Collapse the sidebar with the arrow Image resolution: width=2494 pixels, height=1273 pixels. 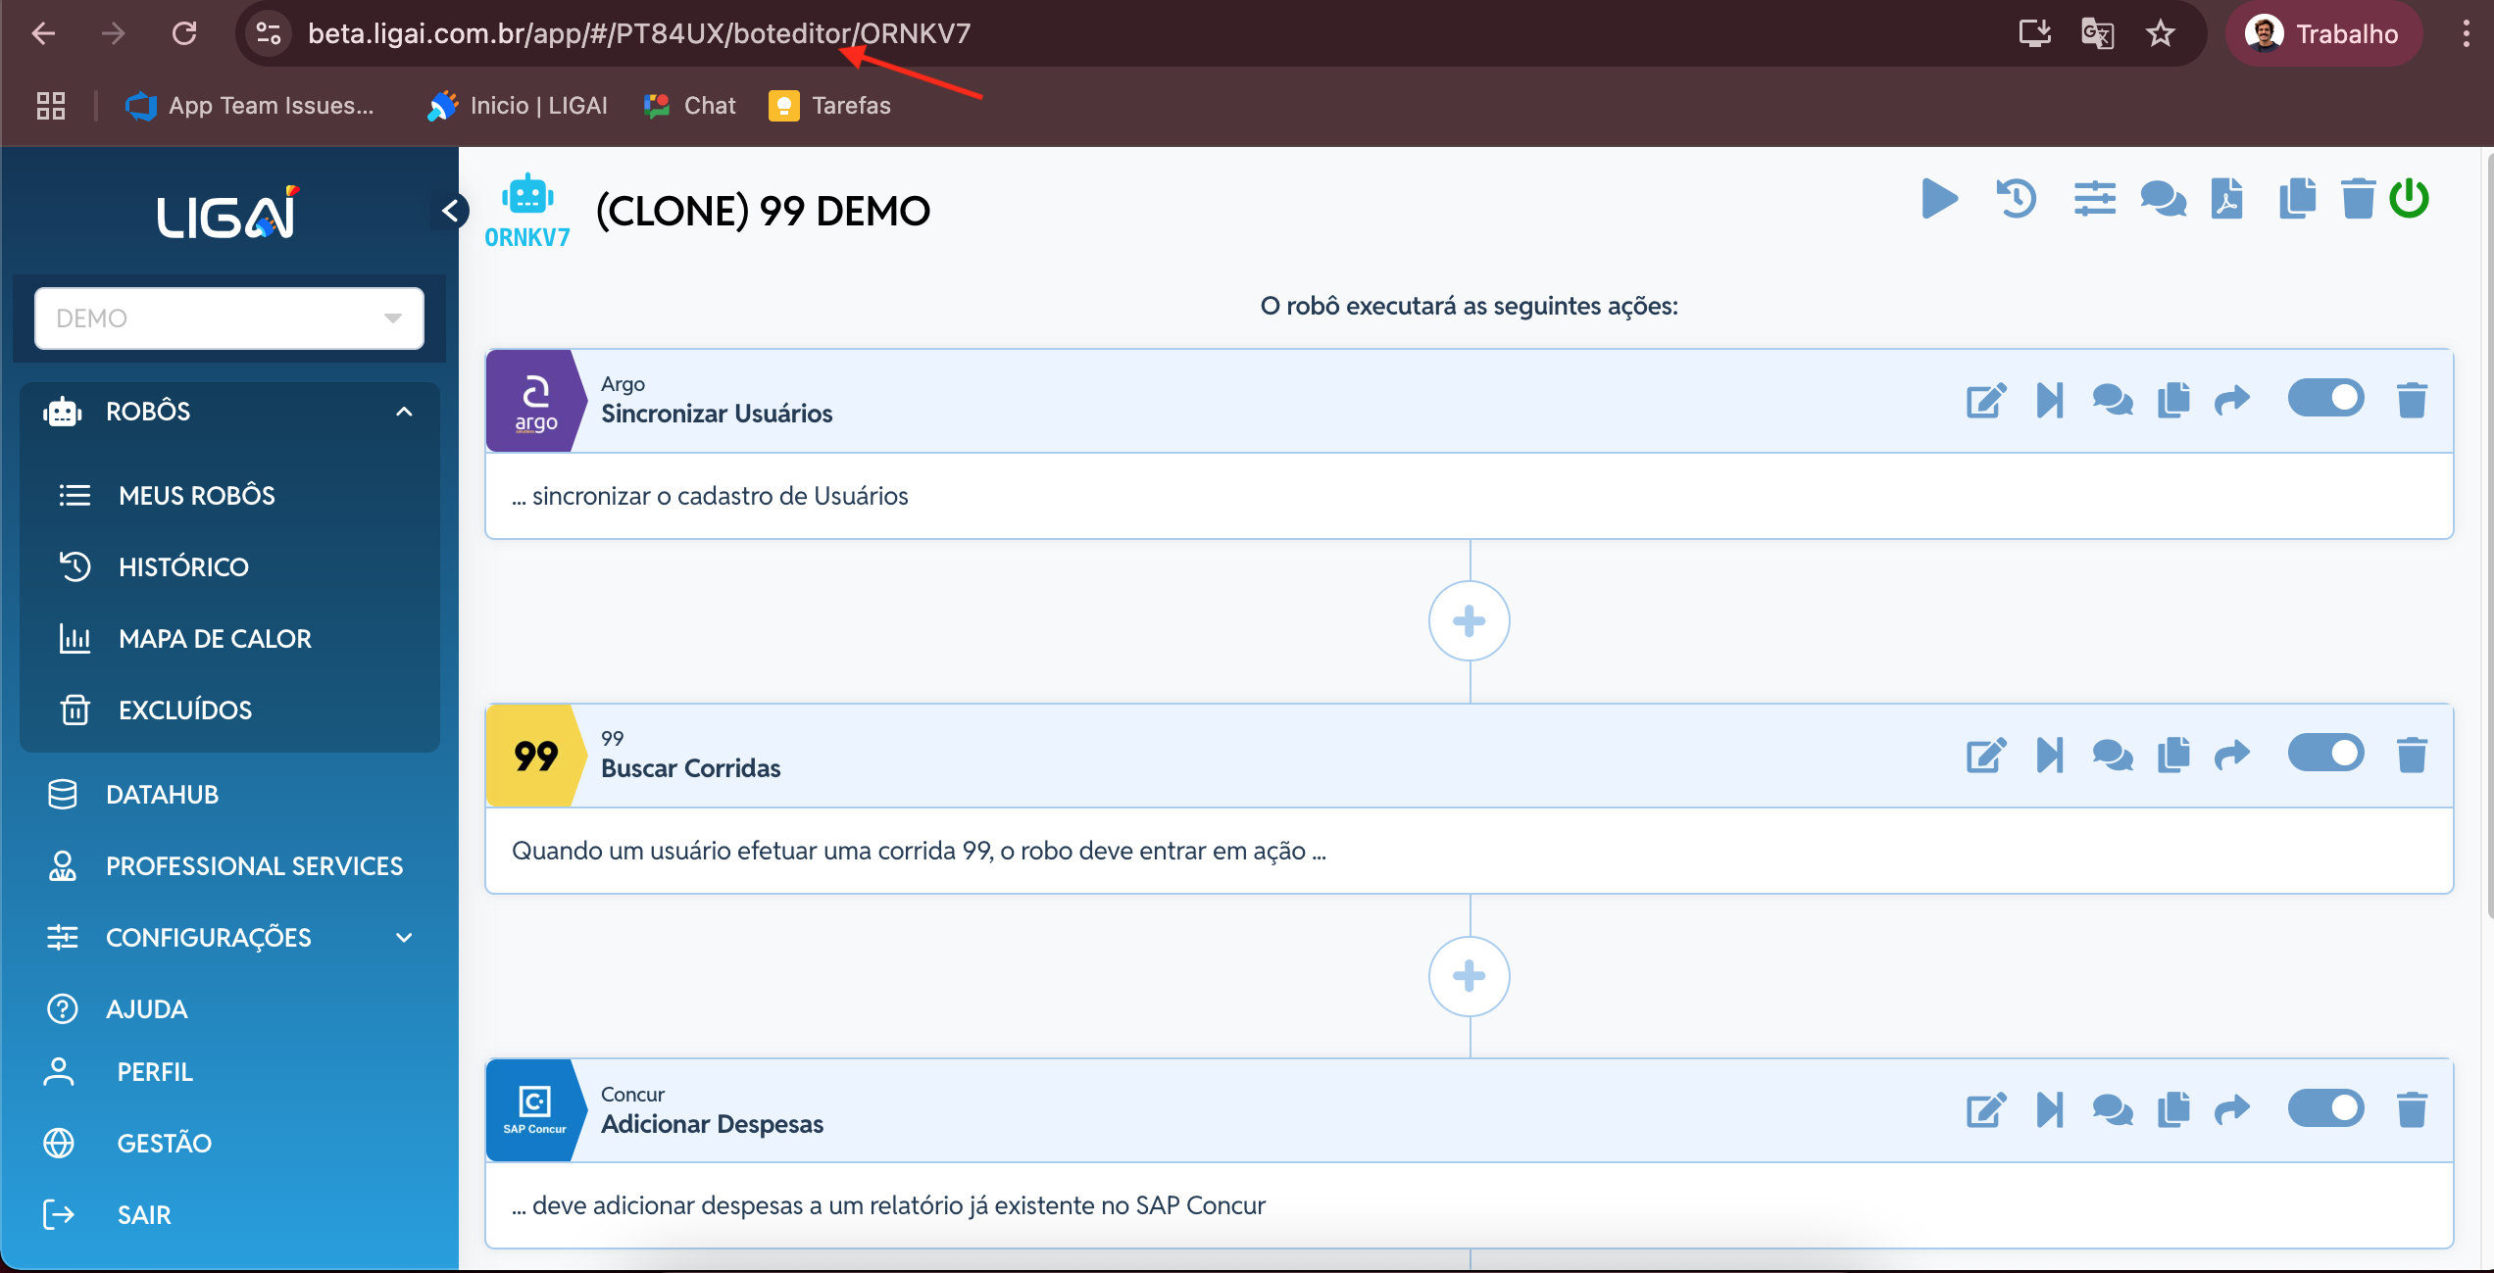[451, 211]
